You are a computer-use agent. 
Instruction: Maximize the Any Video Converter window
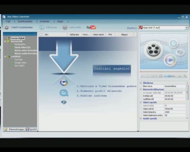(183, 17)
